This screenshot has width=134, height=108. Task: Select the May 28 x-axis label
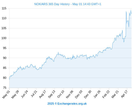pos(15,94)
